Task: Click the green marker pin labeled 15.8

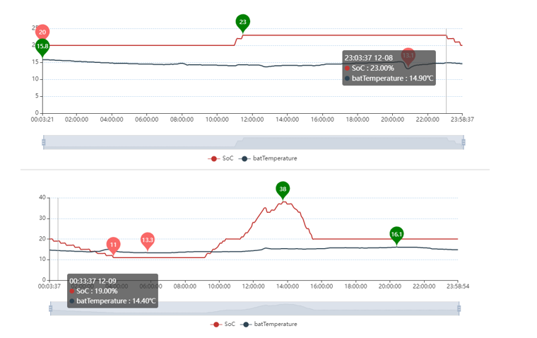Action: pos(42,47)
